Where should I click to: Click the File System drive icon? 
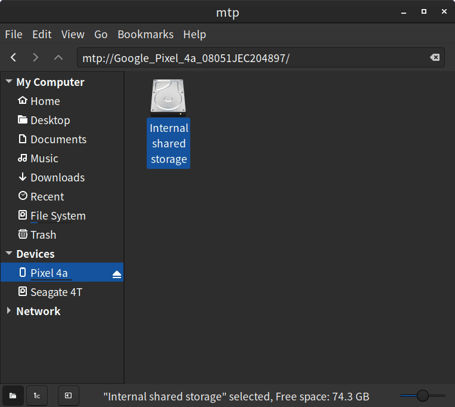coord(22,215)
